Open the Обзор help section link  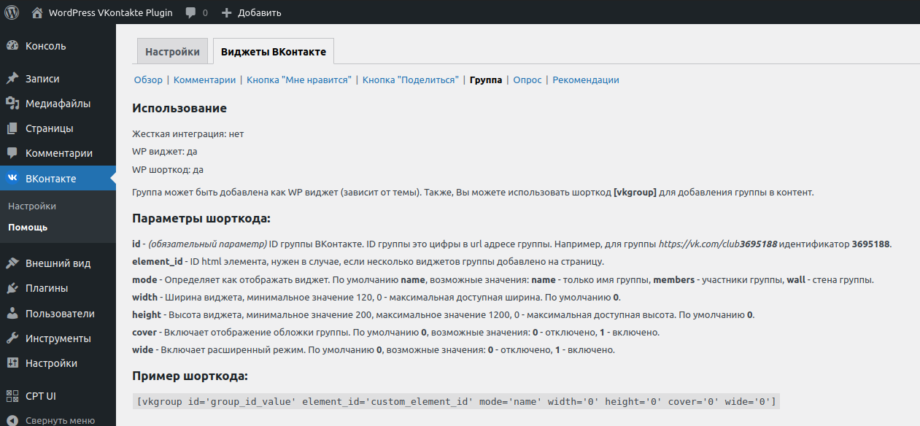148,80
